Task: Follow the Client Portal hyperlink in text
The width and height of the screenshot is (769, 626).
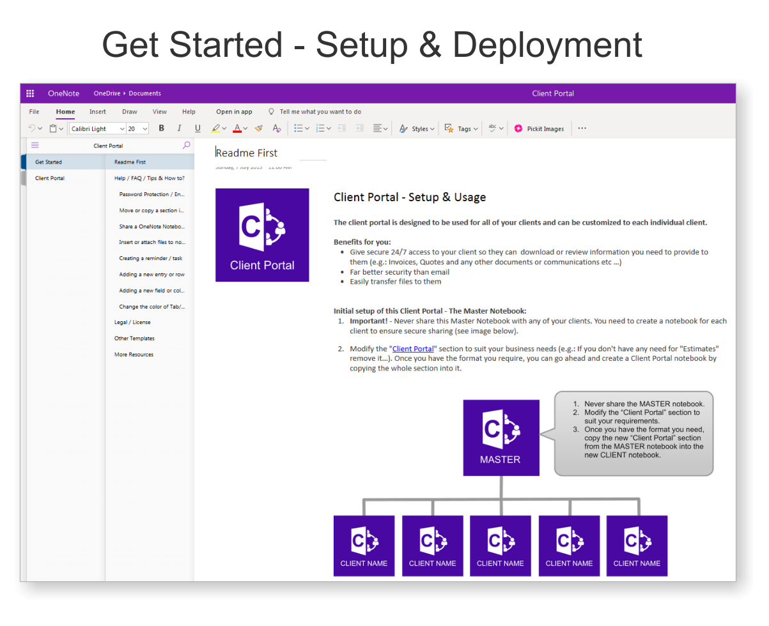Action: [413, 349]
